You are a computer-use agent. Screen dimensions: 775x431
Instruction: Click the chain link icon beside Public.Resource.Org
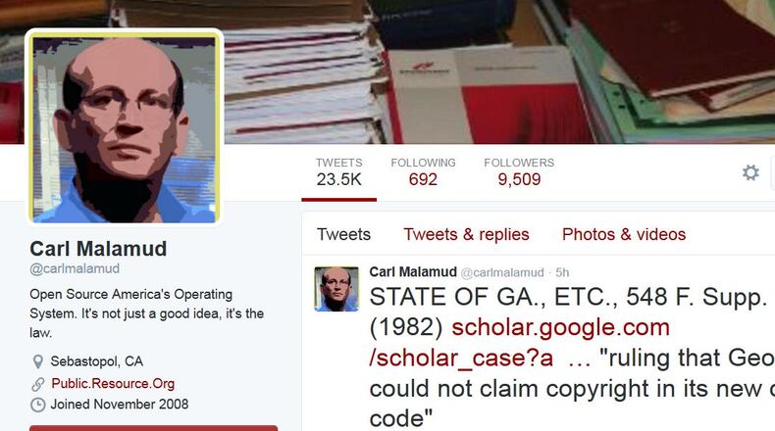tap(38, 384)
